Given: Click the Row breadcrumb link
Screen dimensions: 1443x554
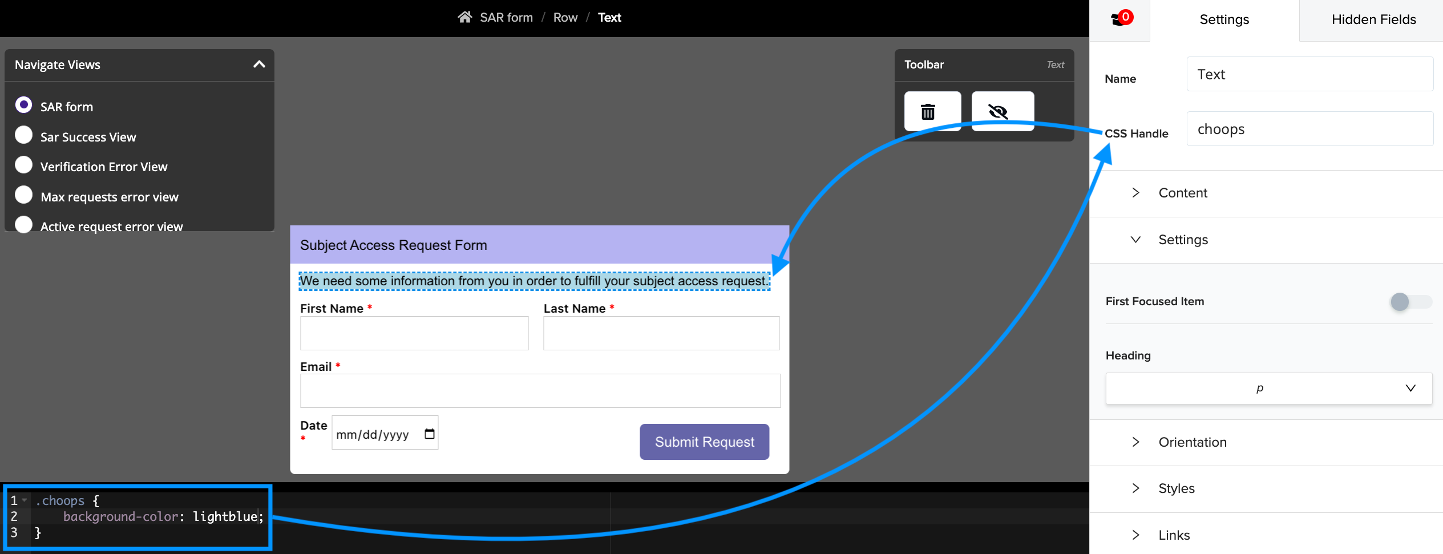Looking at the screenshot, I should (565, 18).
